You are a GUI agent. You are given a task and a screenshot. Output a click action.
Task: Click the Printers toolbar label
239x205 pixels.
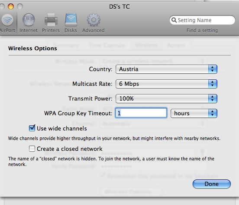coord(51,30)
